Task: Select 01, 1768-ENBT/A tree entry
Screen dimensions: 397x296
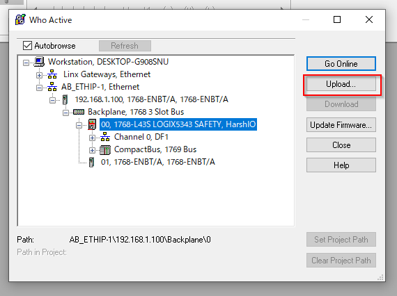Action: pos(157,162)
